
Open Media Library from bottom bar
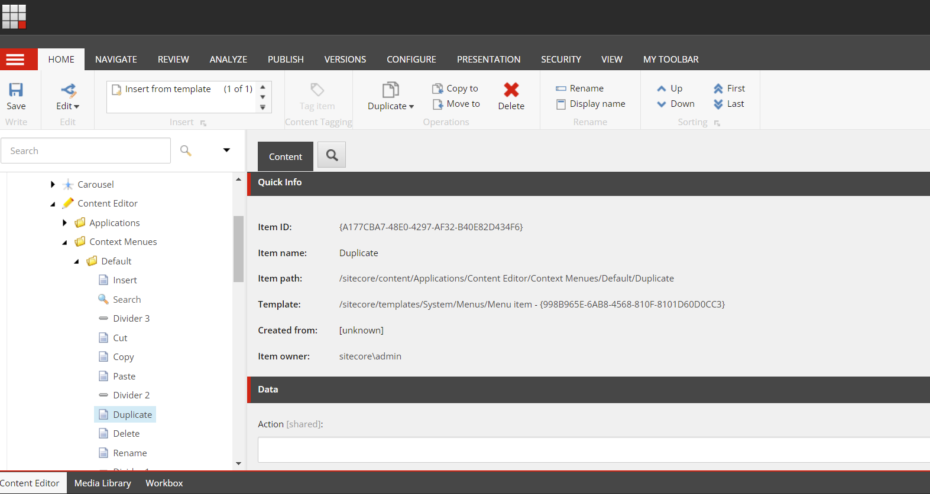tap(103, 483)
